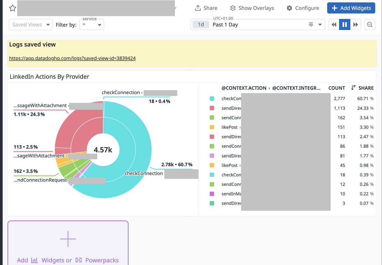Fast-forward the time range
The width and height of the screenshot is (382, 265).
point(355,25)
